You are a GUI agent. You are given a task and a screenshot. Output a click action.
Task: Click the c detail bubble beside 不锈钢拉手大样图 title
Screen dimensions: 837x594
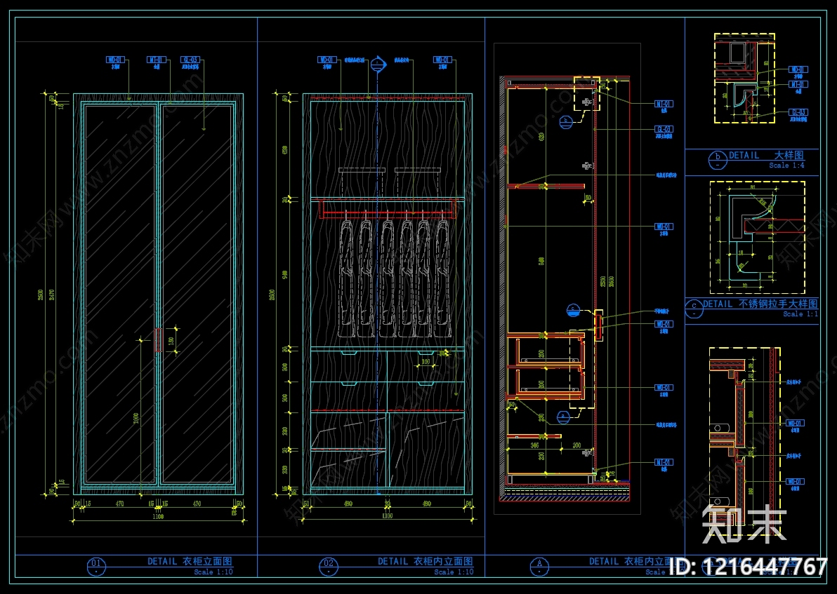click(694, 309)
